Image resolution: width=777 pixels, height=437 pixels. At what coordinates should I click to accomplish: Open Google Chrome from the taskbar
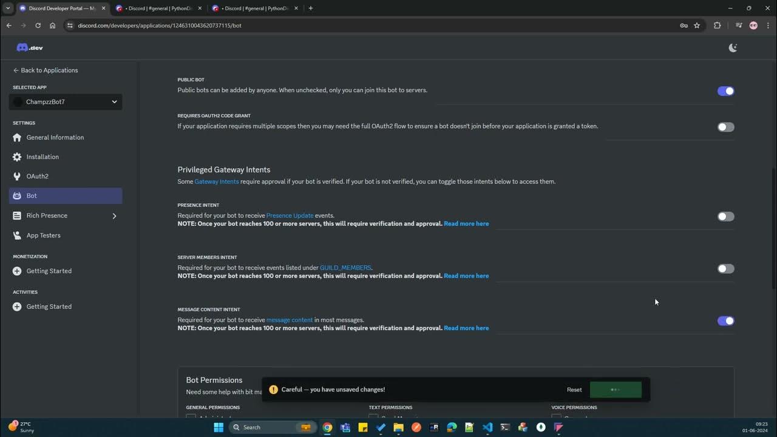pyautogui.click(x=327, y=427)
